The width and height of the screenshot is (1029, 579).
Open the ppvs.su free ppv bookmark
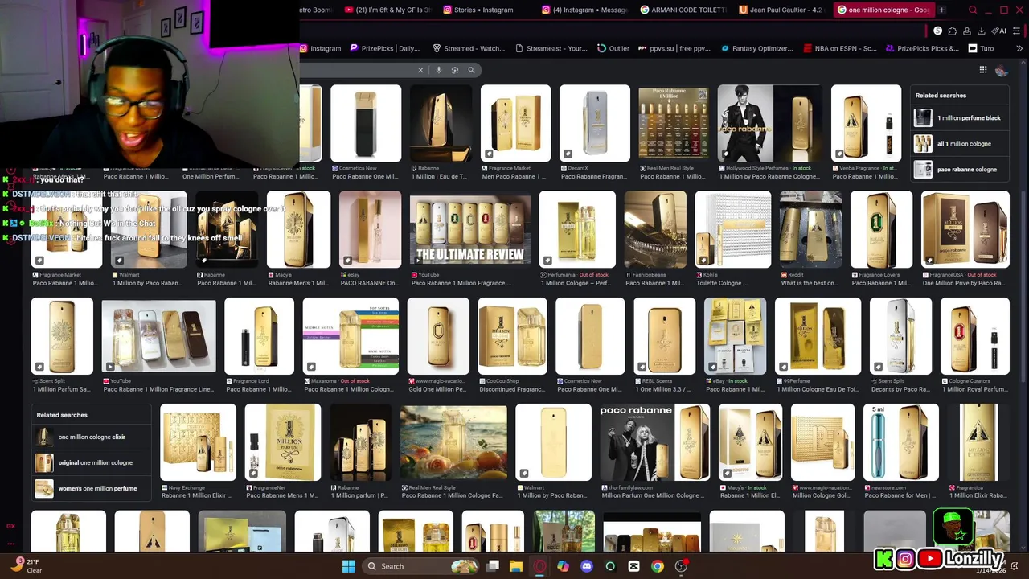coord(674,48)
